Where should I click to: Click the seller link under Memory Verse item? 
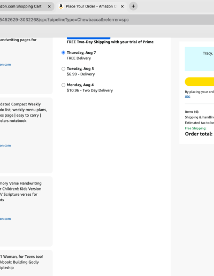tap(5, 219)
